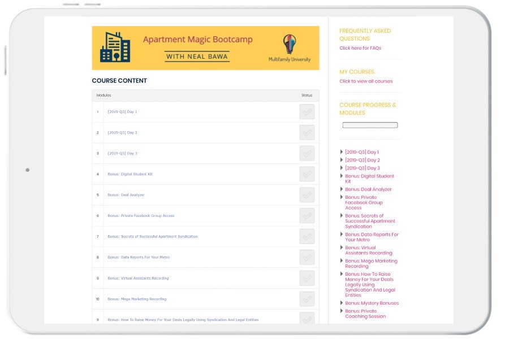Screen dimensions: 509x339
Task: Expand sidebar arrow for [2019-Q3] Day 1
Action: pyautogui.click(x=341, y=152)
